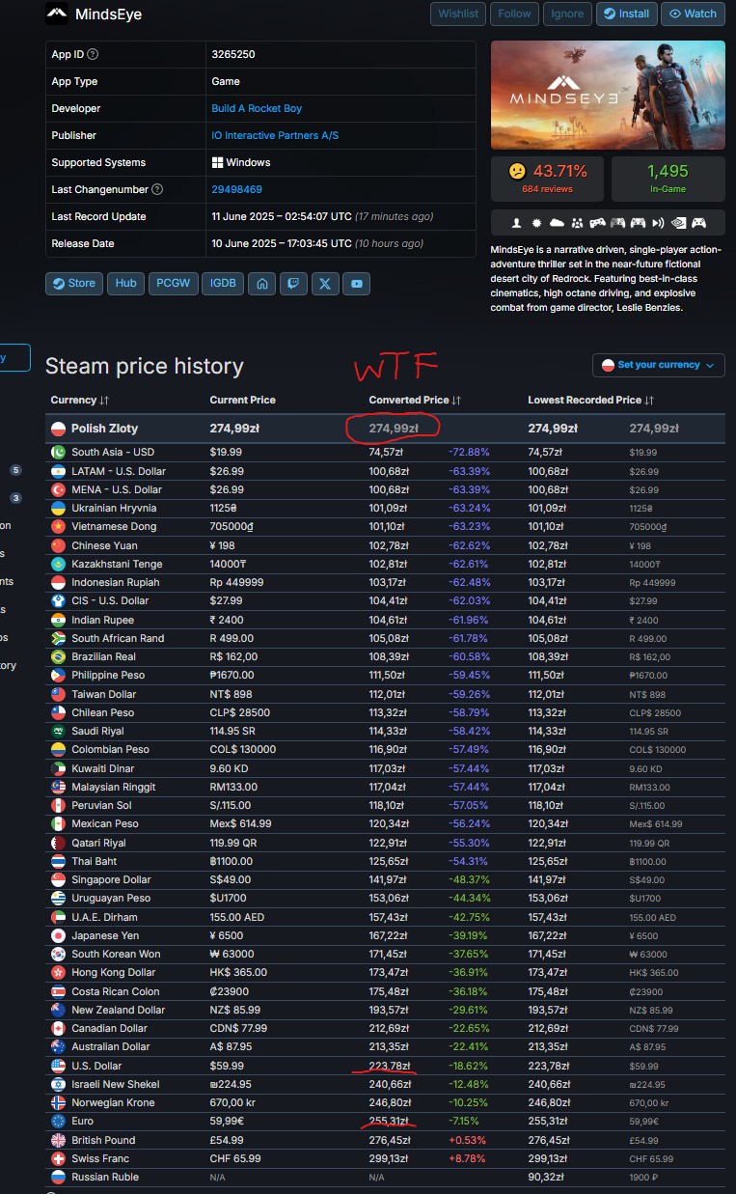Screen dimensions: 736x1194
Task: Click the NVIDIA feature icon
Action: pyautogui.click(x=679, y=223)
